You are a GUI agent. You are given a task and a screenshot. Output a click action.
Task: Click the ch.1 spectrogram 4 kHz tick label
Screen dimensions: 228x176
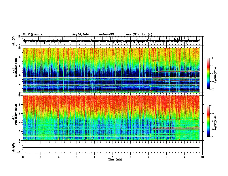(x=20, y=75)
